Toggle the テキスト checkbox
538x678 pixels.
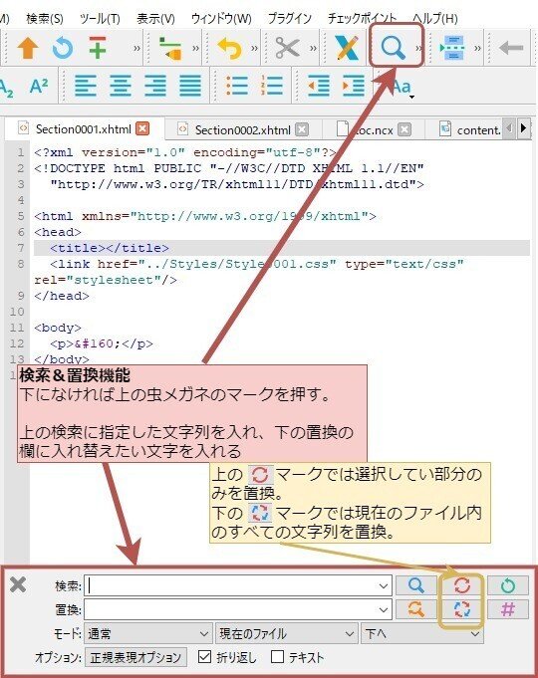[277, 657]
